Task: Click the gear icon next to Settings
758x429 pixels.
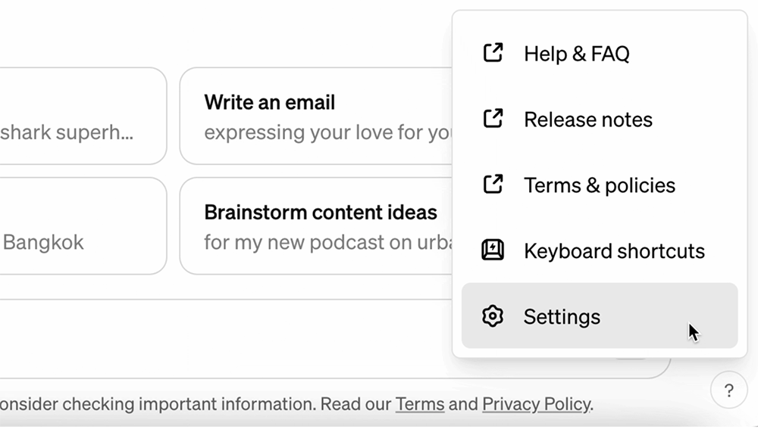Action: 493,316
